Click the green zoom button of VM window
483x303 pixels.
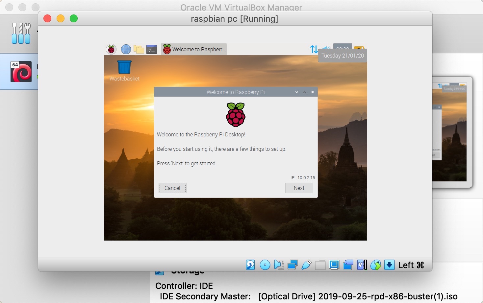[74, 19]
